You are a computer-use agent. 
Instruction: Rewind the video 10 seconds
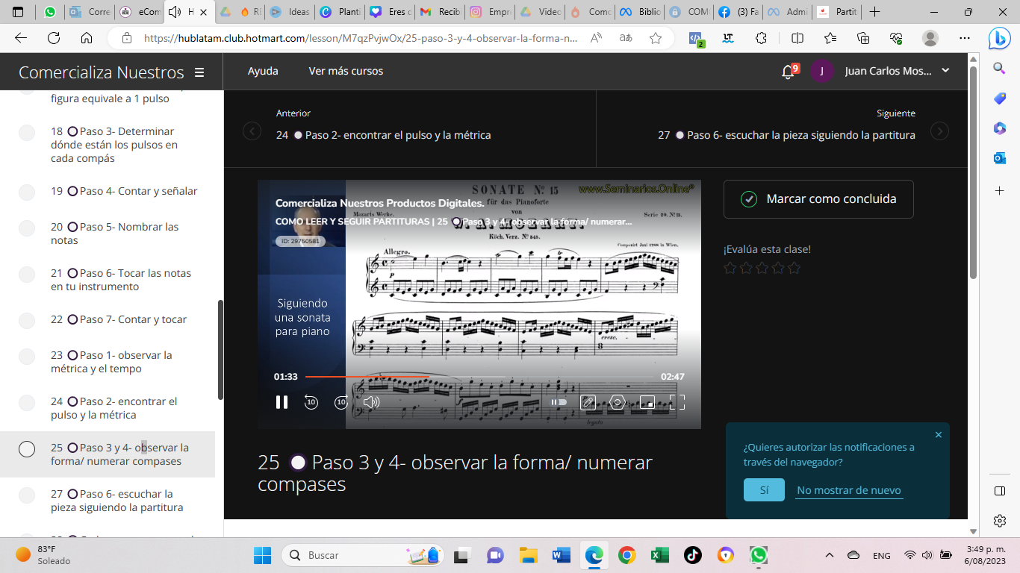(311, 402)
